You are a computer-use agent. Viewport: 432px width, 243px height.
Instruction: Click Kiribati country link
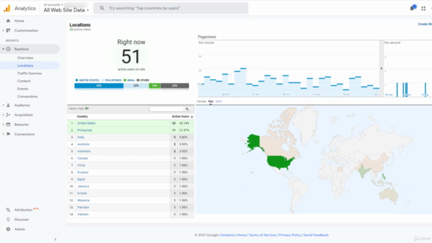[x=82, y=194]
